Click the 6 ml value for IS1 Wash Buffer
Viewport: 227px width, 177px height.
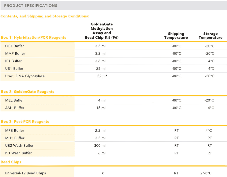pos(102,153)
